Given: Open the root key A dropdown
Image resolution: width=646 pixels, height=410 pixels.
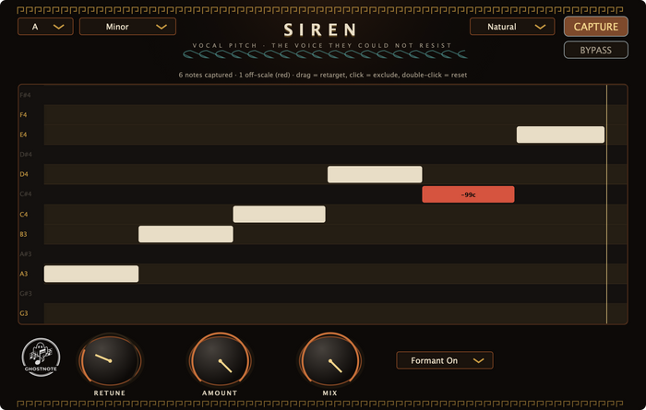Looking at the screenshot, I should coord(45,27).
